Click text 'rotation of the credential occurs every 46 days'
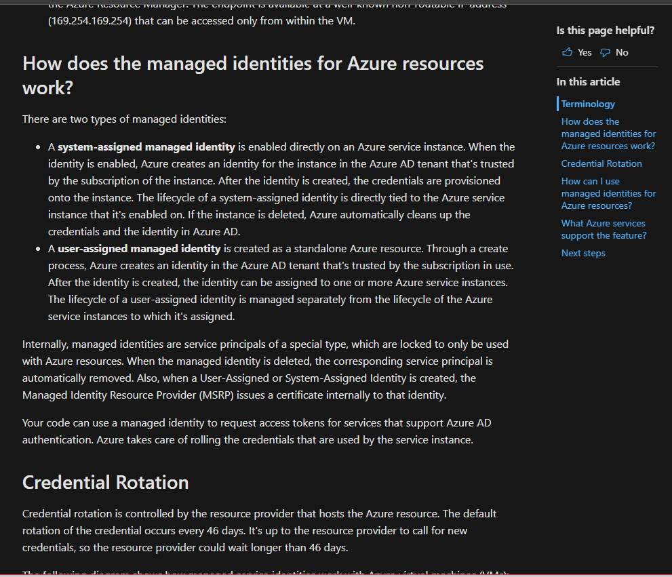 [134, 531]
